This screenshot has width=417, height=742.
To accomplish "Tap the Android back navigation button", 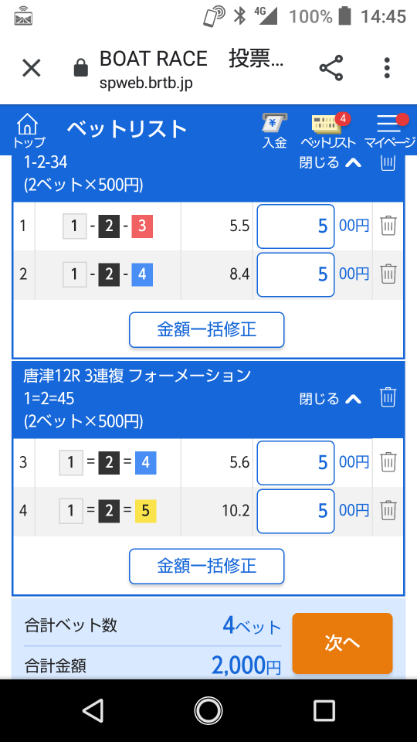I will coord(93,710).
